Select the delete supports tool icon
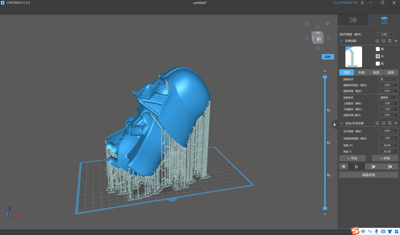The image size is (400, 235). pyautogui.click(x=373, y=166)
